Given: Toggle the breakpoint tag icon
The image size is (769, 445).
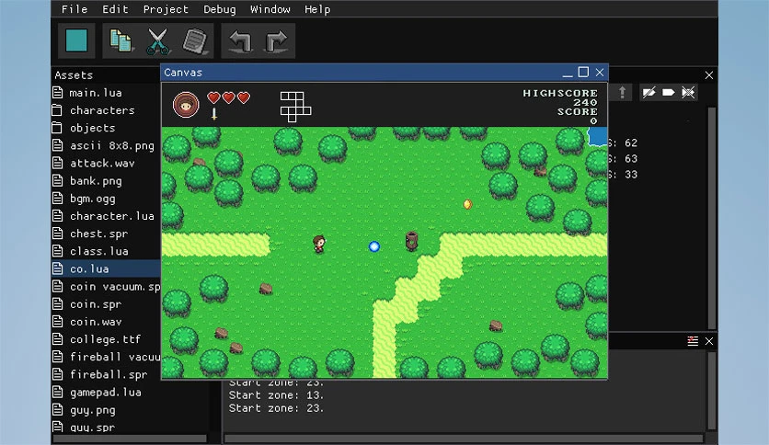Looking at the screenshot, I should pyautogui.click(x=669, y=92).
